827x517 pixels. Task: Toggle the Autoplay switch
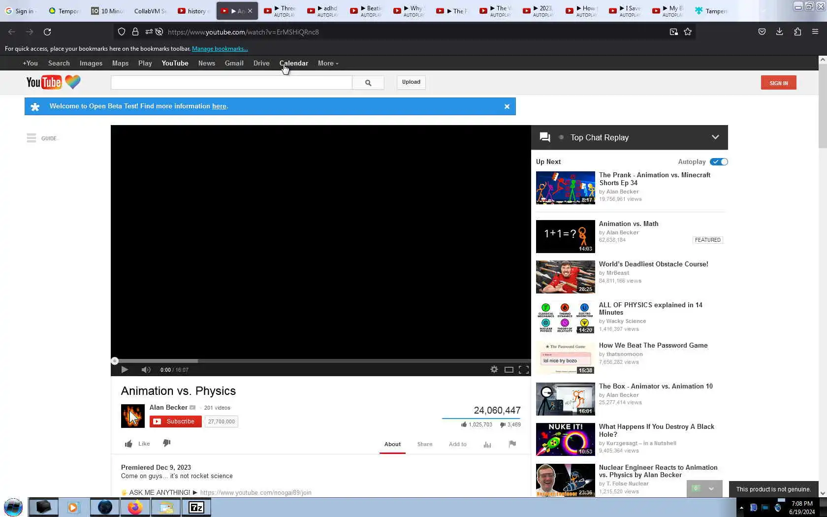pyautogui.click(x=719, y=162)
